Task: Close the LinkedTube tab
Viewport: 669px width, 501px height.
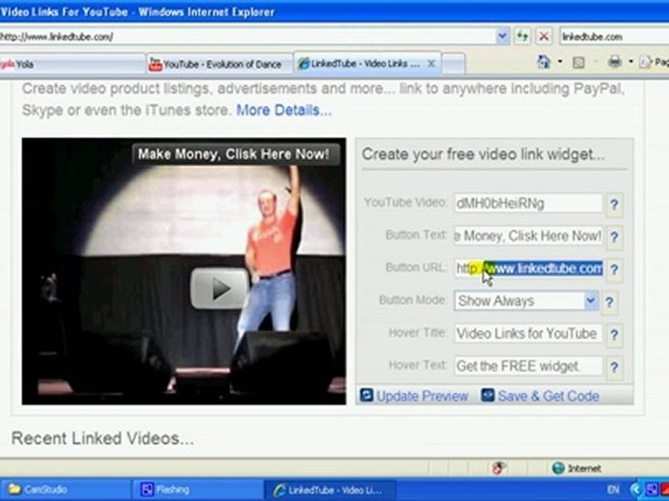Action: [431, 63]
